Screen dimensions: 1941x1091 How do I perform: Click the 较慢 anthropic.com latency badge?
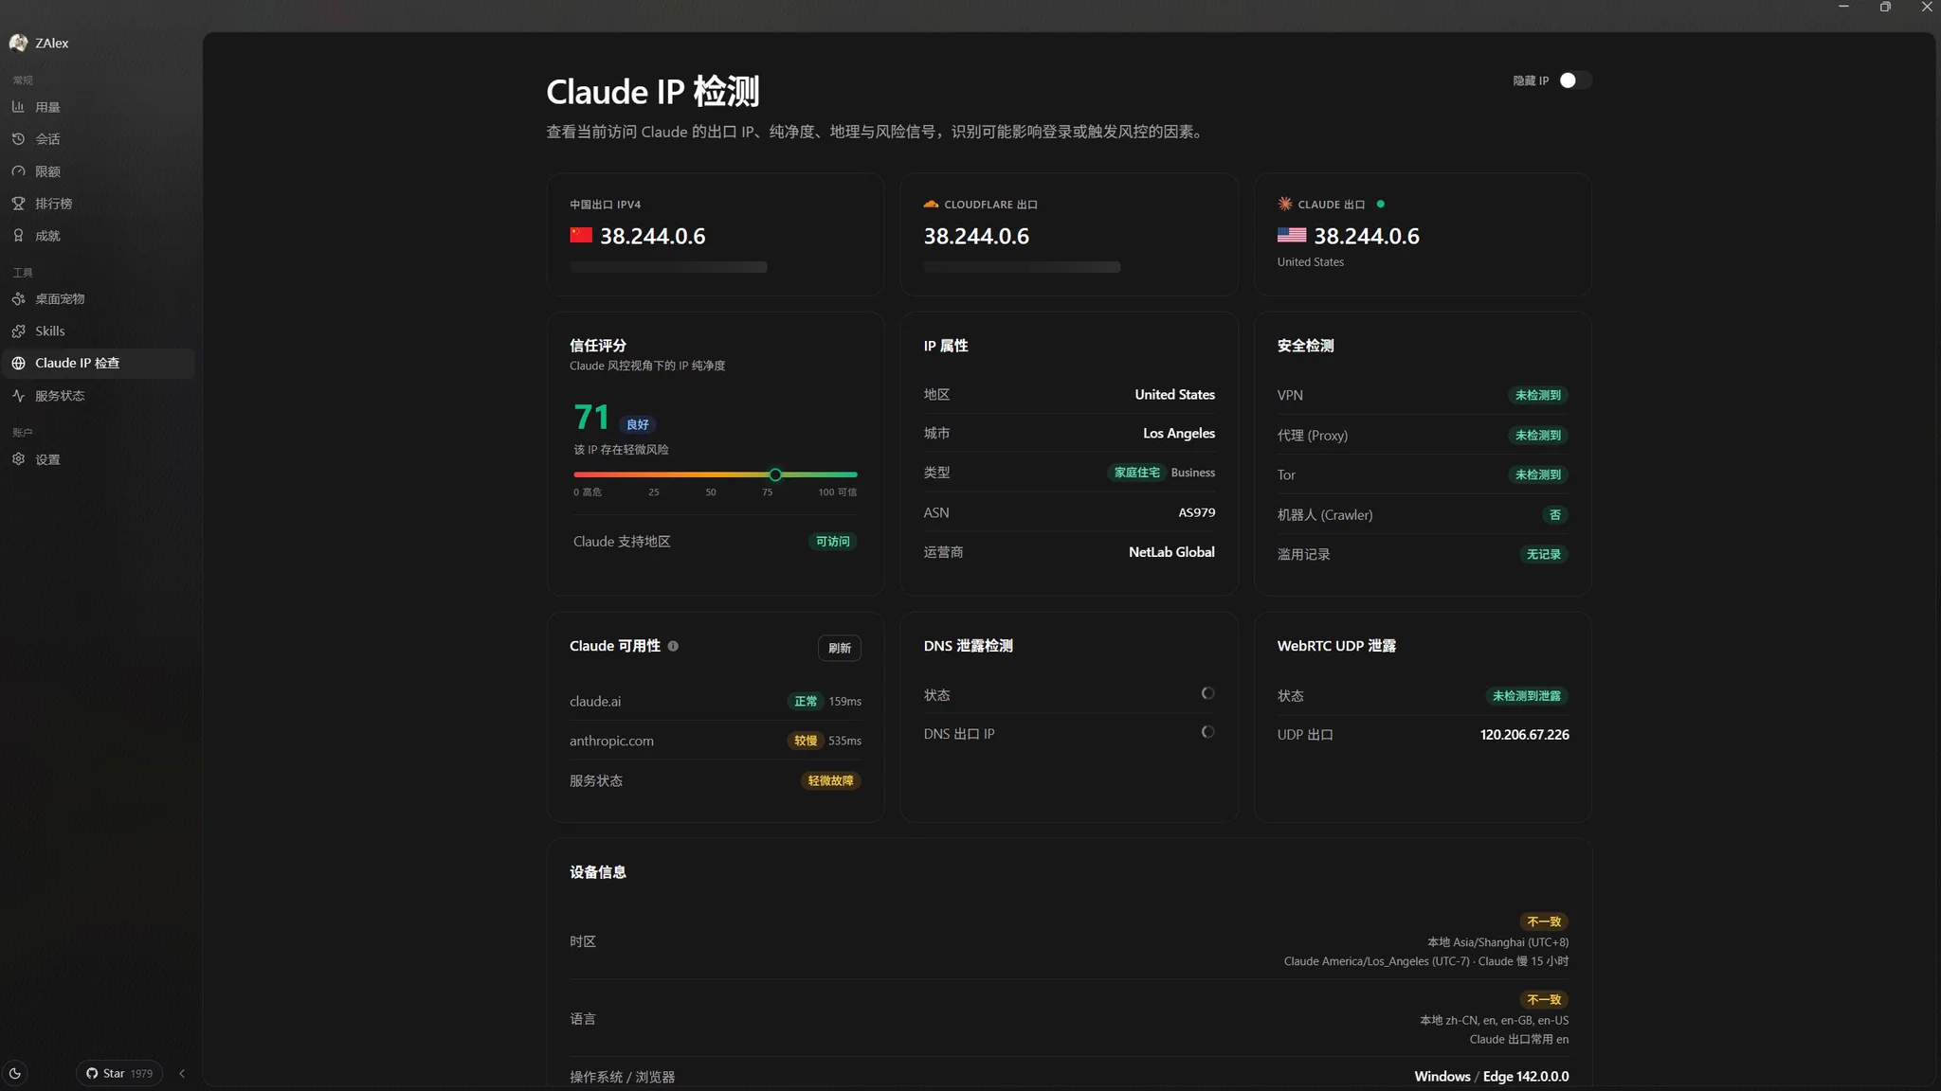(806, 741)
